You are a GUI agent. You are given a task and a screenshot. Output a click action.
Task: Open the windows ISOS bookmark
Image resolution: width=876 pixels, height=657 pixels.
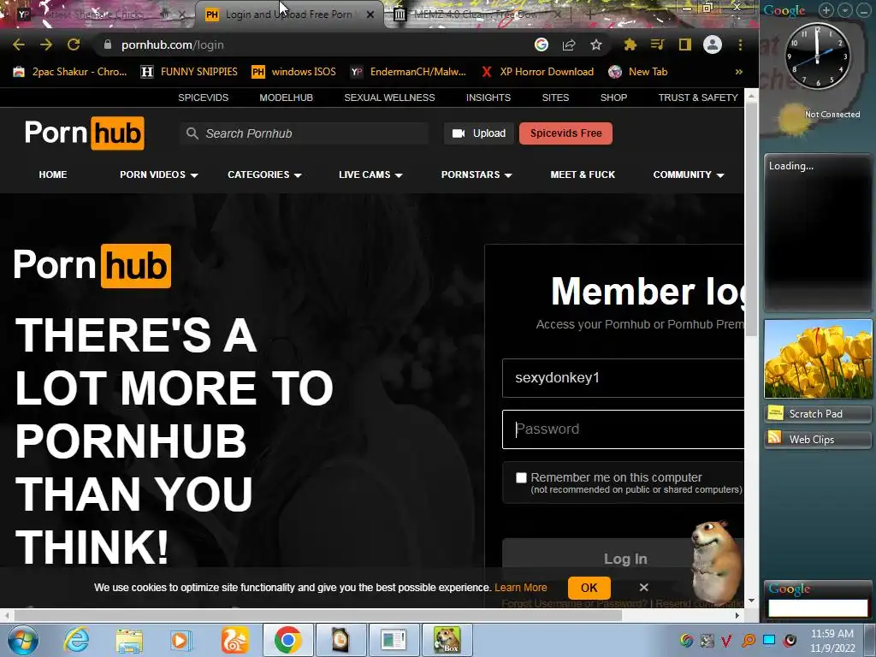tap(294, 72)
